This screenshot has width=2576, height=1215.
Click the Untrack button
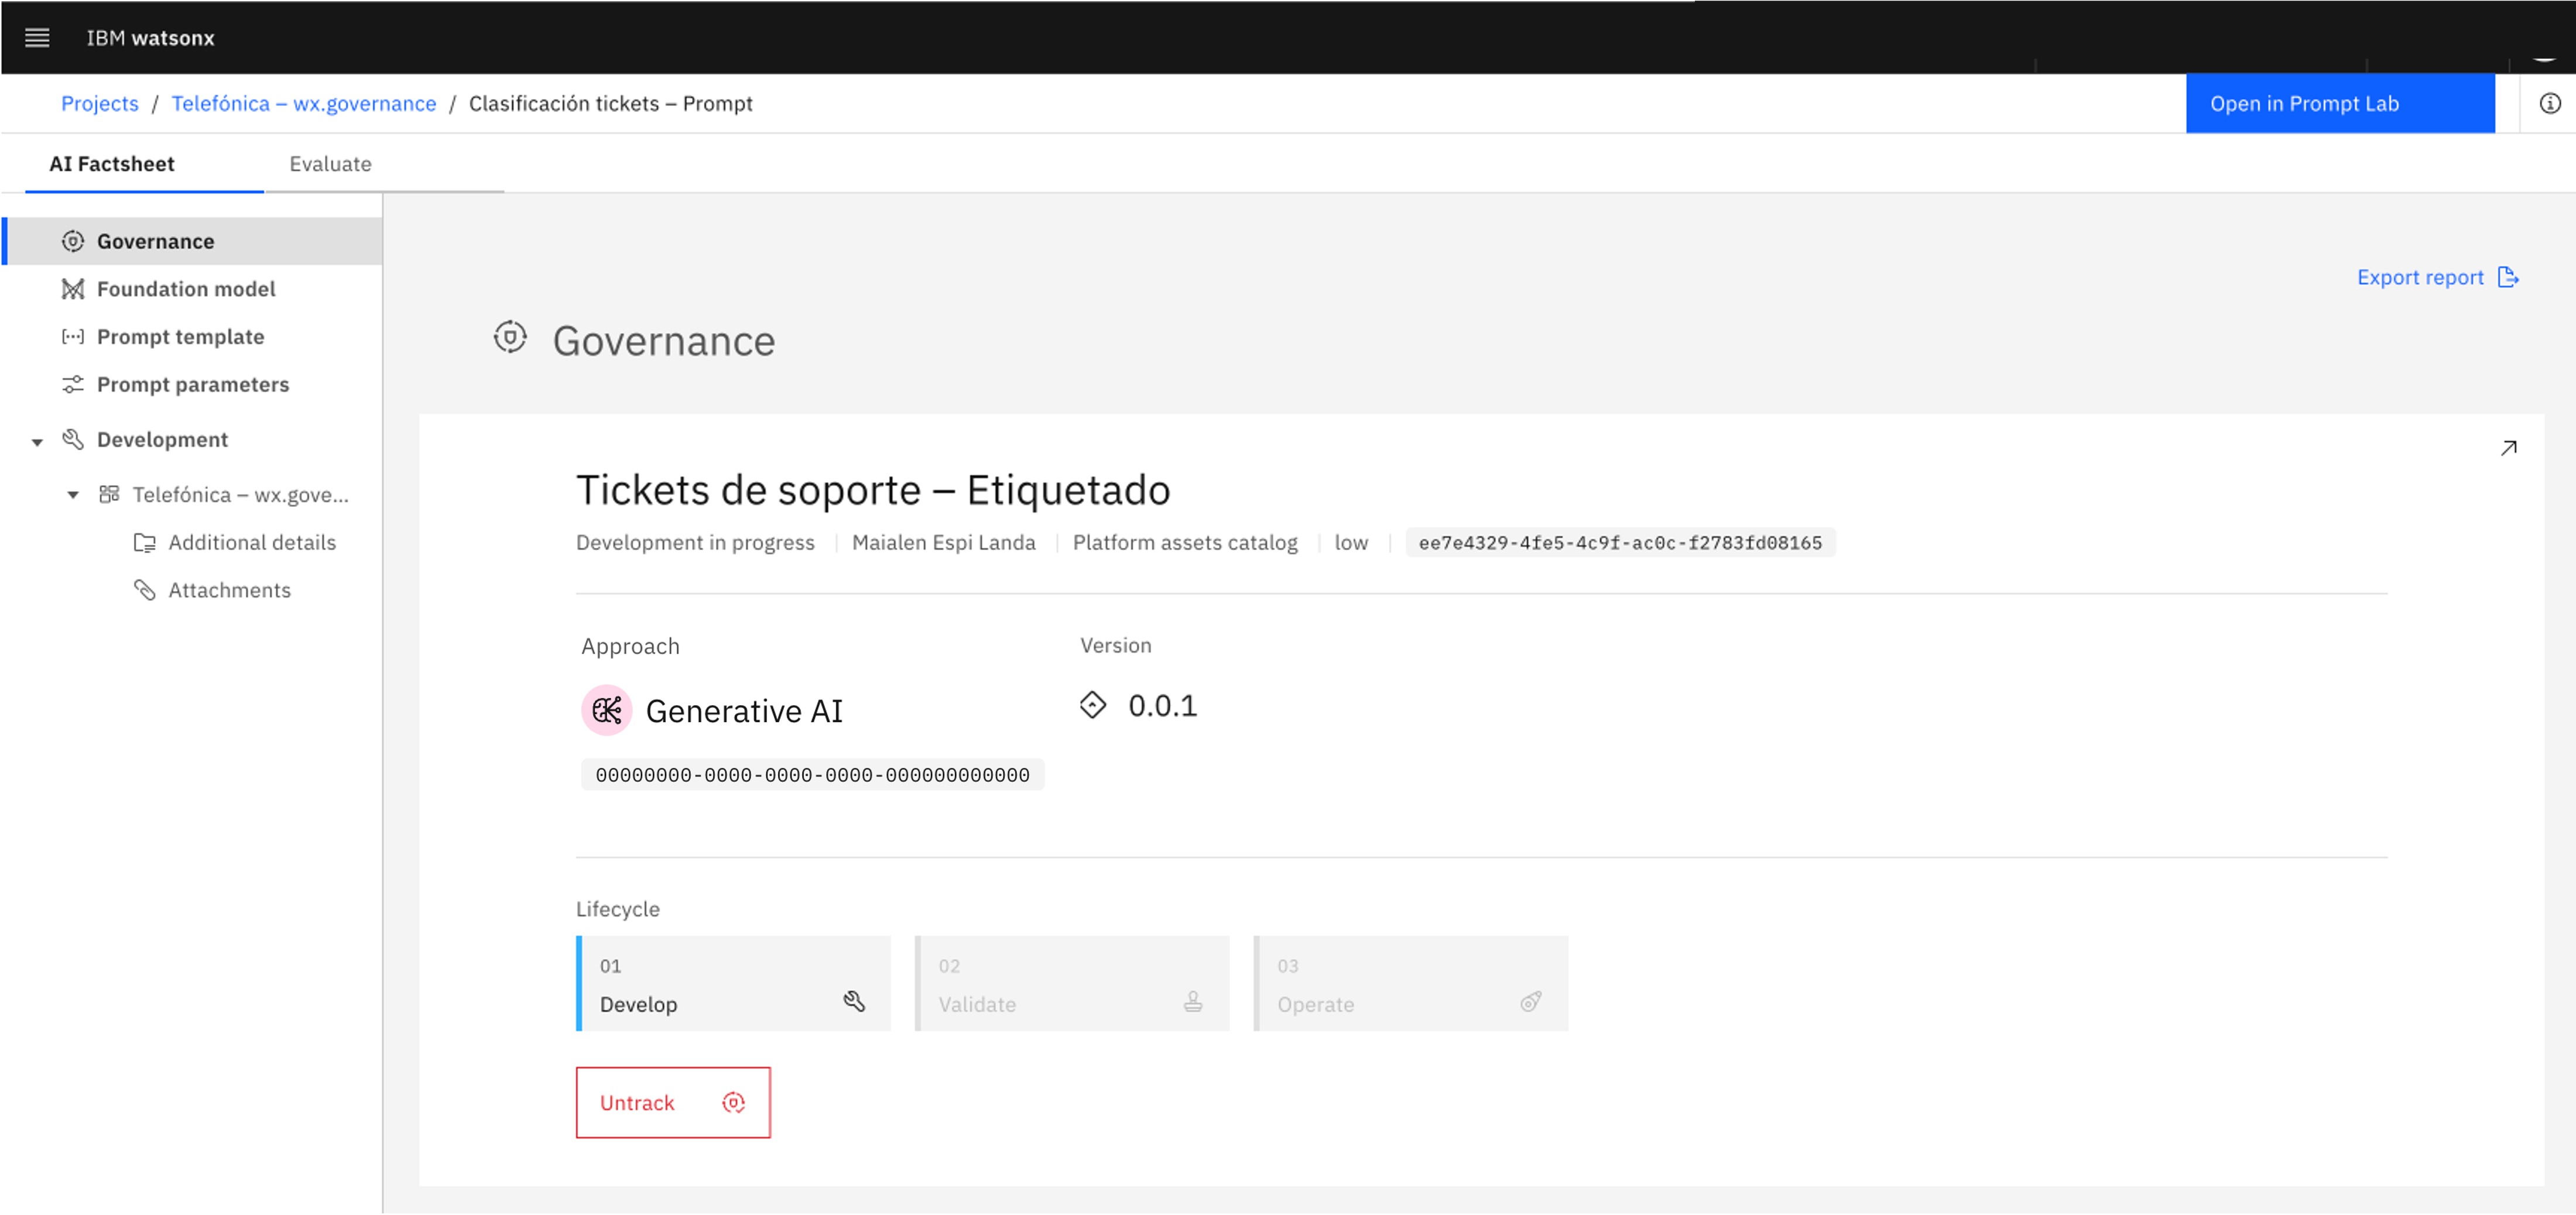(673, 1103)
